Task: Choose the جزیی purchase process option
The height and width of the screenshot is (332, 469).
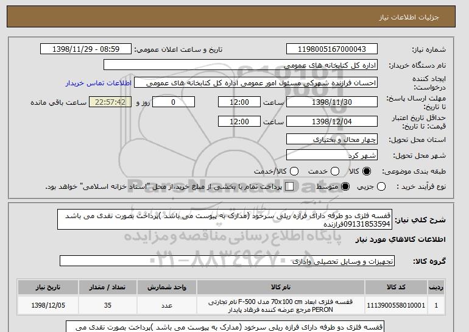Action: pos(381,186)
